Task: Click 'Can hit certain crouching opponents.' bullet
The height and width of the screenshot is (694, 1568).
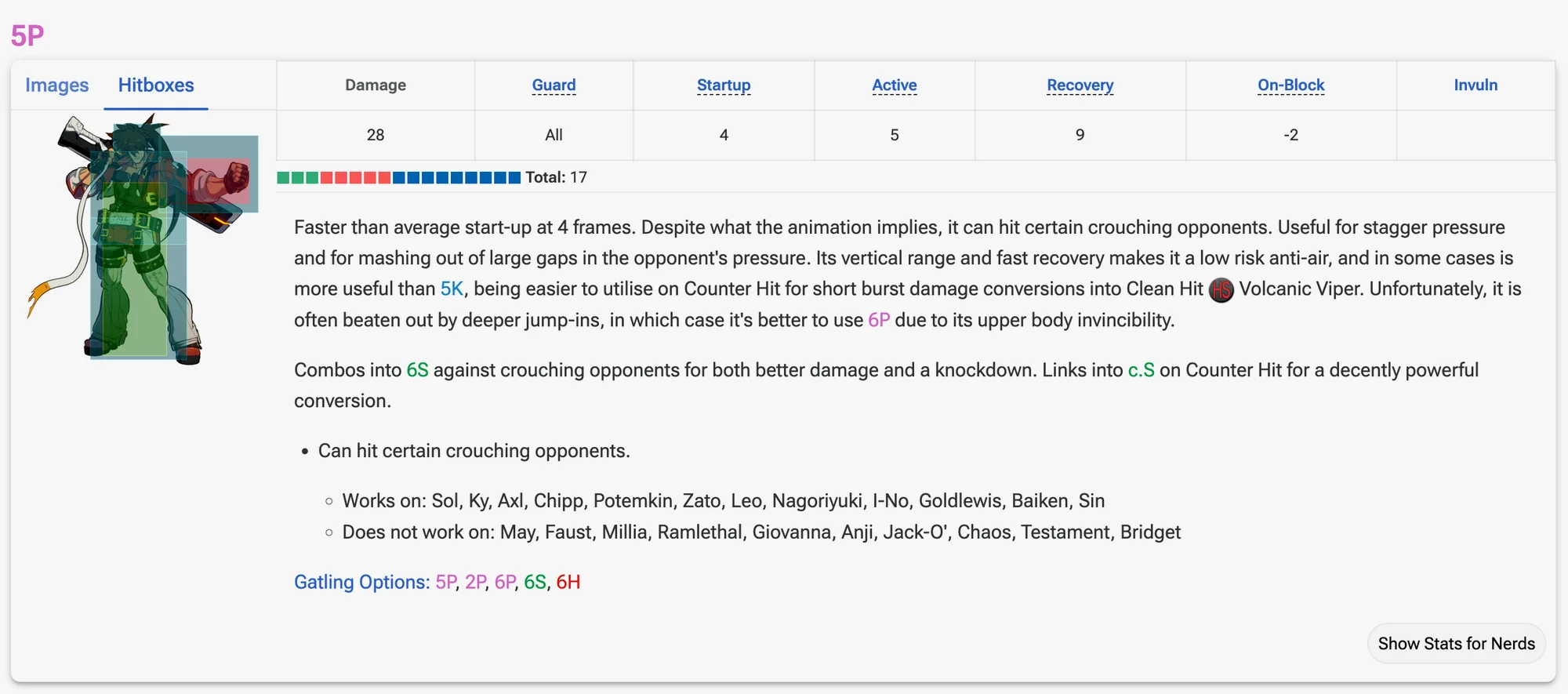Action: [474, 451]
